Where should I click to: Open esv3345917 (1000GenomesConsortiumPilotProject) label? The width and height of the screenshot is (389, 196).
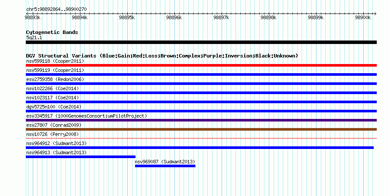point(87,116)
